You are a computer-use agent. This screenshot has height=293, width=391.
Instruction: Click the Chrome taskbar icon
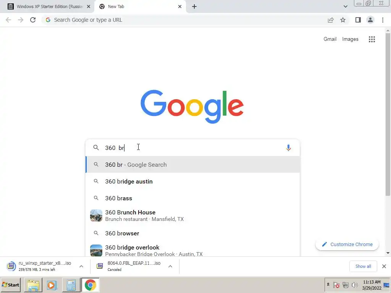tap(90, 285)
